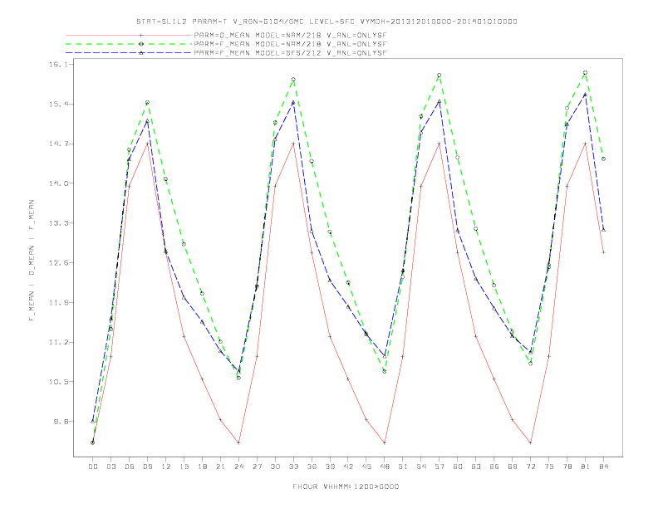Click y-axis tick label 11.9

click(58, 302)
